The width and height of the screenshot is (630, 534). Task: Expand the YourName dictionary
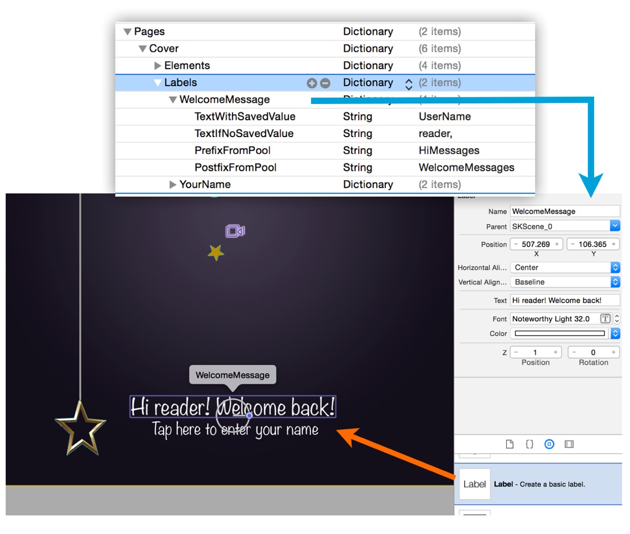pyautogui.click(x=173, y=184)
